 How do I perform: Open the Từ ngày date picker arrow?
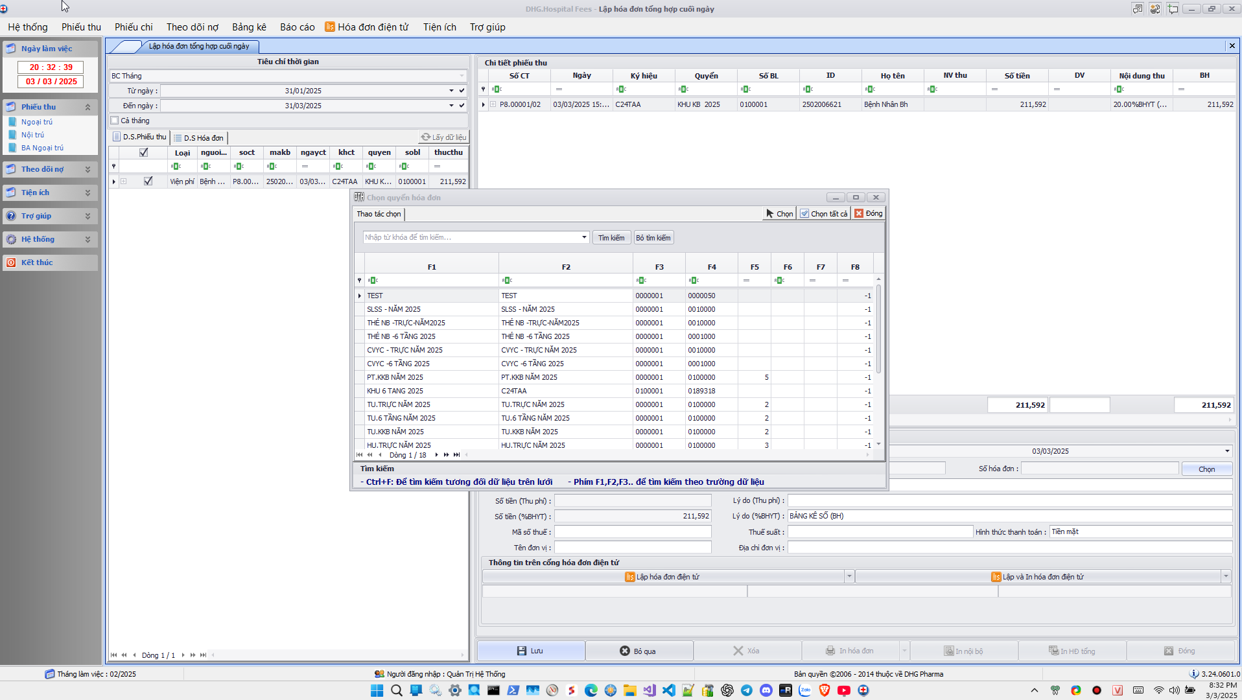(x=452, y=91)
